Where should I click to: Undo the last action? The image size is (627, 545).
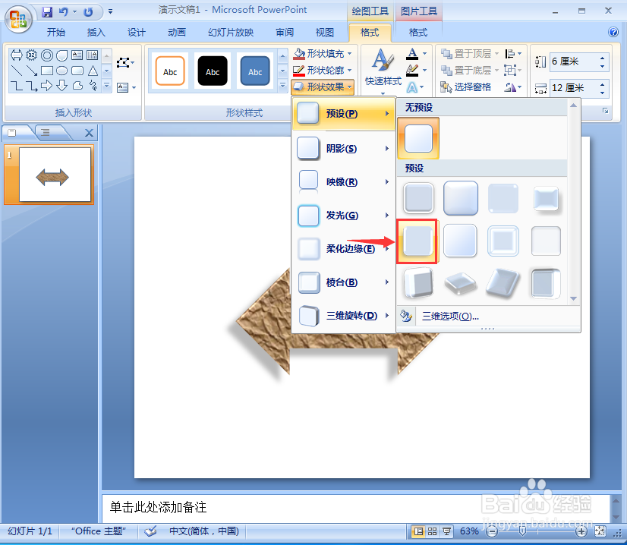point(63,11)
